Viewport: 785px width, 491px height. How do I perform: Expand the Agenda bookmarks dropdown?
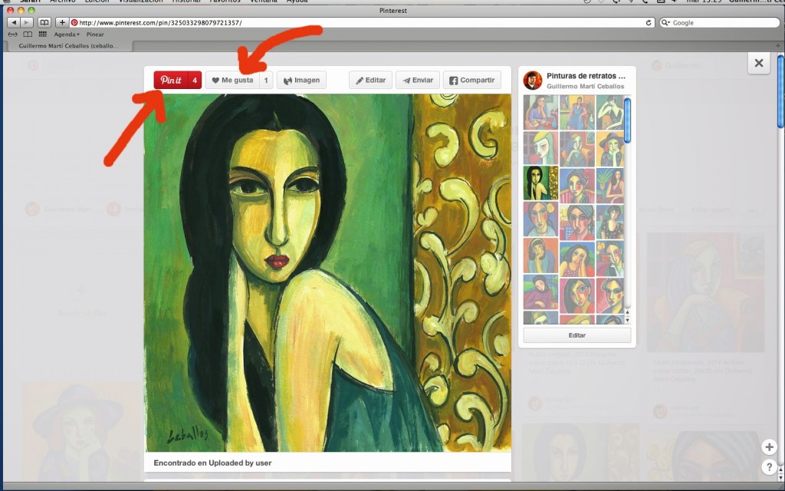(x=66, y=35)
